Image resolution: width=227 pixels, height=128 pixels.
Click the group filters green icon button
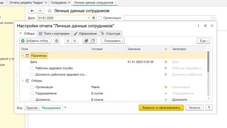[86, 41]
